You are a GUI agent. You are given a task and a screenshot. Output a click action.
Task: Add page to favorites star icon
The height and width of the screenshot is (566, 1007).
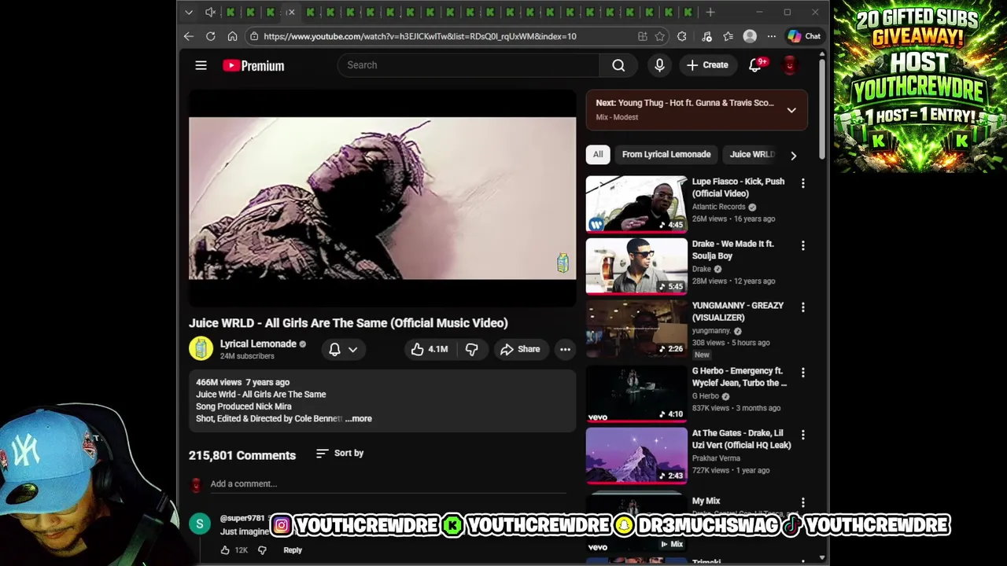point(660,36)
